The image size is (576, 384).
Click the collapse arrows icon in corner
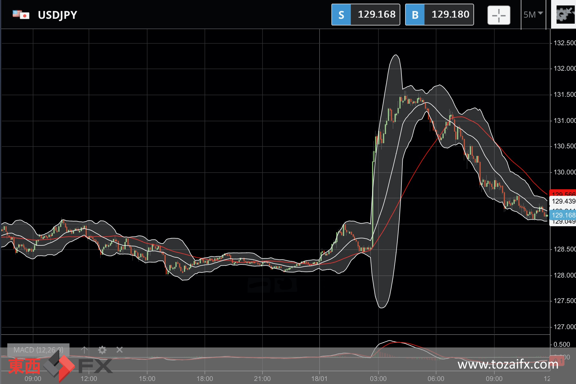pos(569,10)
